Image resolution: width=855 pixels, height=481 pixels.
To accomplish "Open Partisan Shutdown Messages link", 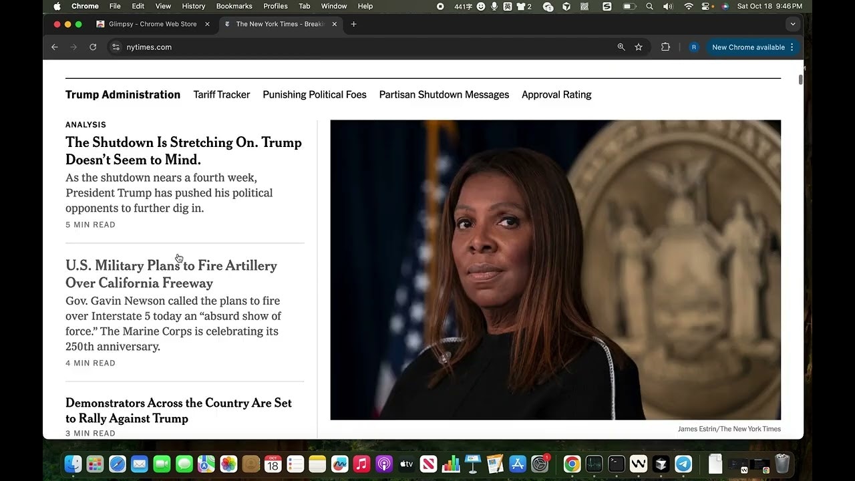I will 444,95.
